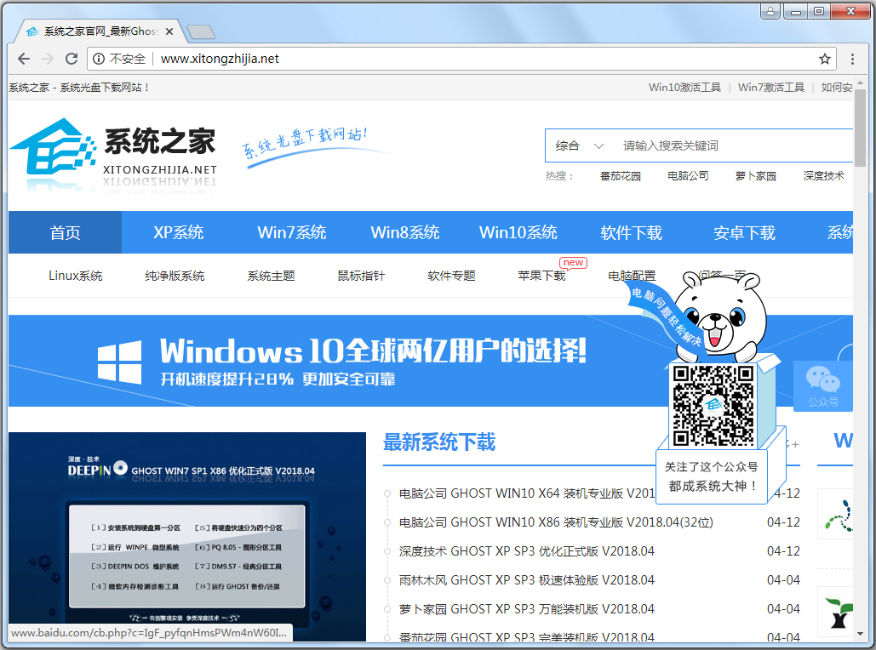Open the Win8系统 navigation tab
876x650 pixels.
coord(405,232)
